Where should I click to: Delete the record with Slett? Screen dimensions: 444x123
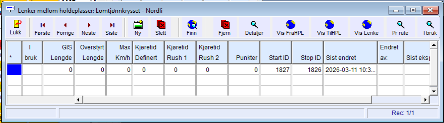pyautogui.click(x=161, y=28)
